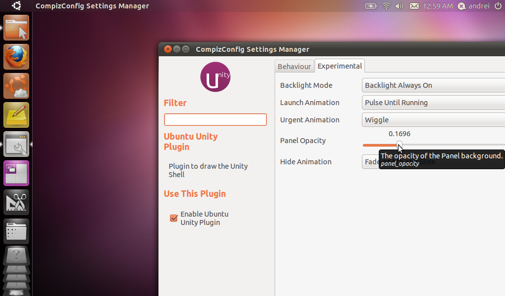
Task: Click the 0.1696 opacity value
Action: coord(399,134)
